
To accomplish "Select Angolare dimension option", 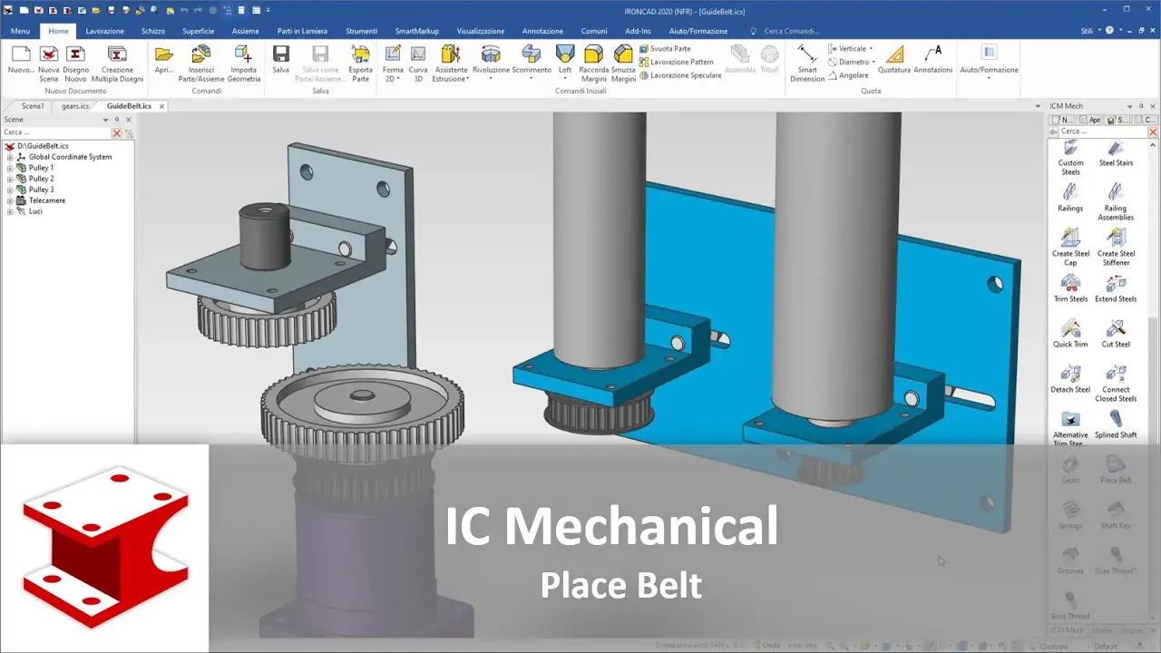I will click(x=848, y=75).
